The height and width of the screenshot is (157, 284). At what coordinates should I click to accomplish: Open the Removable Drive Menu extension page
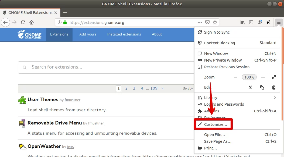tap(55, 123)
